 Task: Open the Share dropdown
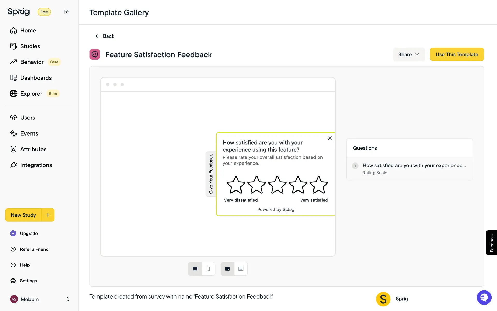coord(408,54)
